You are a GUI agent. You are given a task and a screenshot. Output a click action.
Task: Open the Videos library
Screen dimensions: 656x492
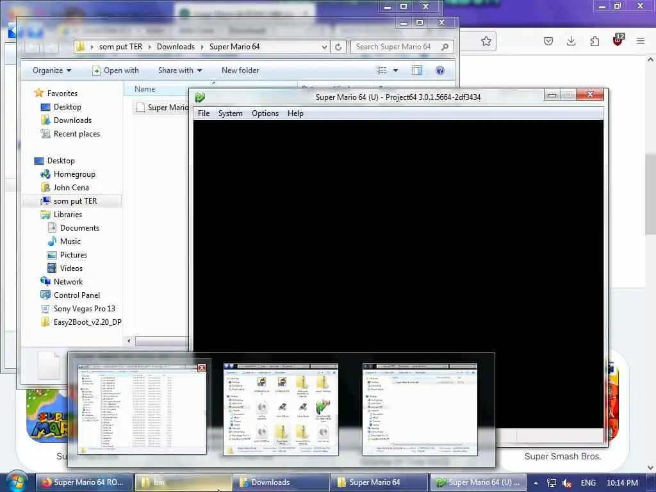click(70, 268)
